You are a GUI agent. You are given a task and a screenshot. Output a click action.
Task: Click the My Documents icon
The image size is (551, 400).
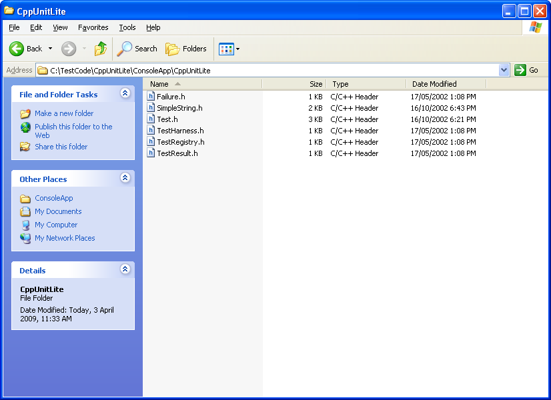pyautogui.click(x=25, y=211)
